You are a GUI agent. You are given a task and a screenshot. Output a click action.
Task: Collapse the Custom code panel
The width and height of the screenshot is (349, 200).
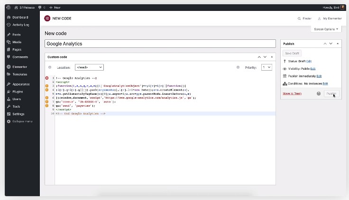pos(272,57)
